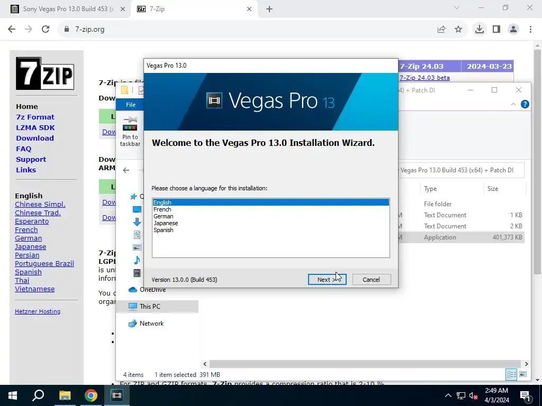Open the Windows Start menu
This screenshot has height=406, width=542.
coord(13,395)
